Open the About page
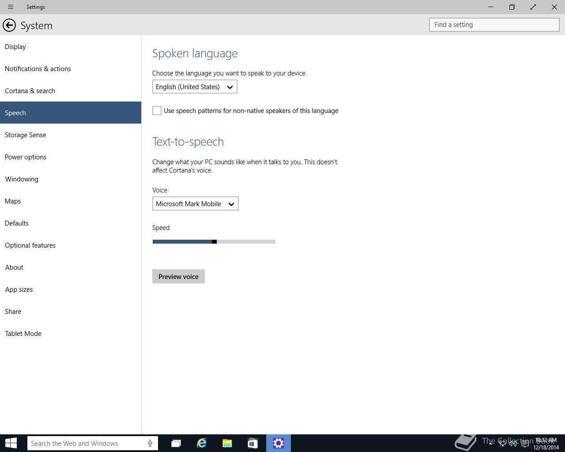565x452 pixels. coord(71,267)
